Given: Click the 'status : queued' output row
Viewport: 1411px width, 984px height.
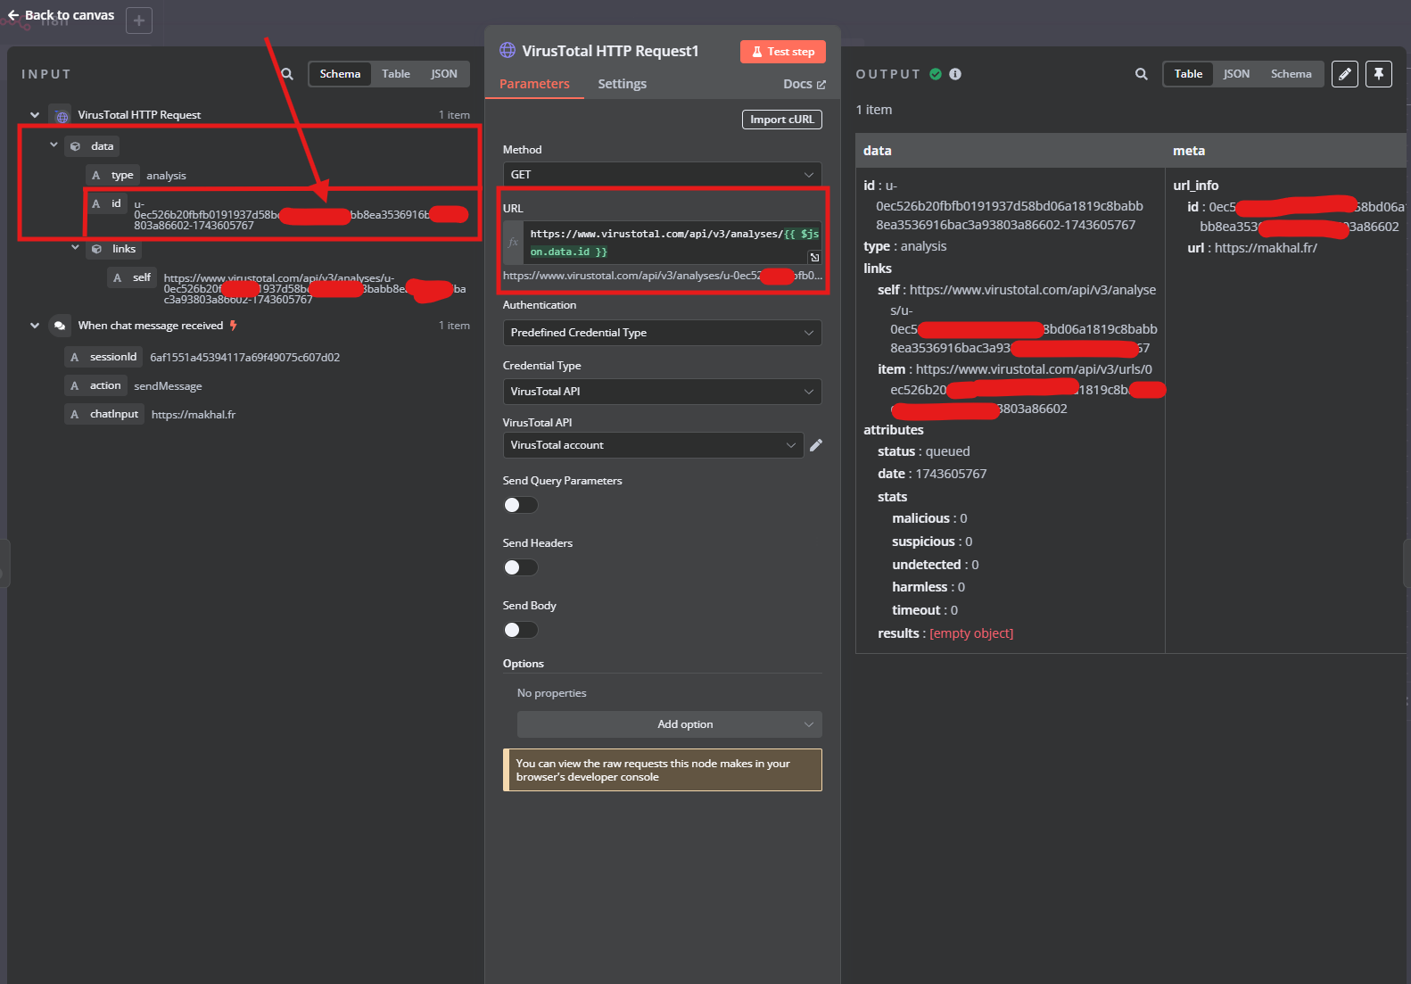Looking at the screenshot, I should click(924, 451).
